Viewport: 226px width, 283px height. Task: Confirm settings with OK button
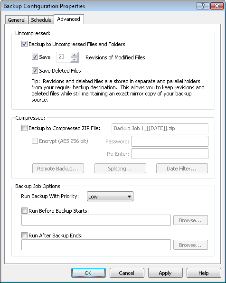[88, 273]
